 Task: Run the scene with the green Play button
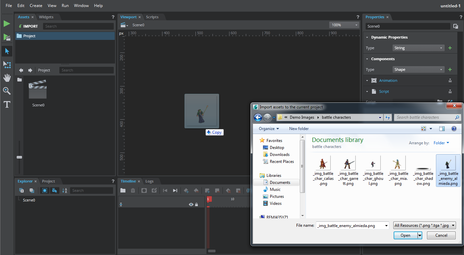coord(7,24)
